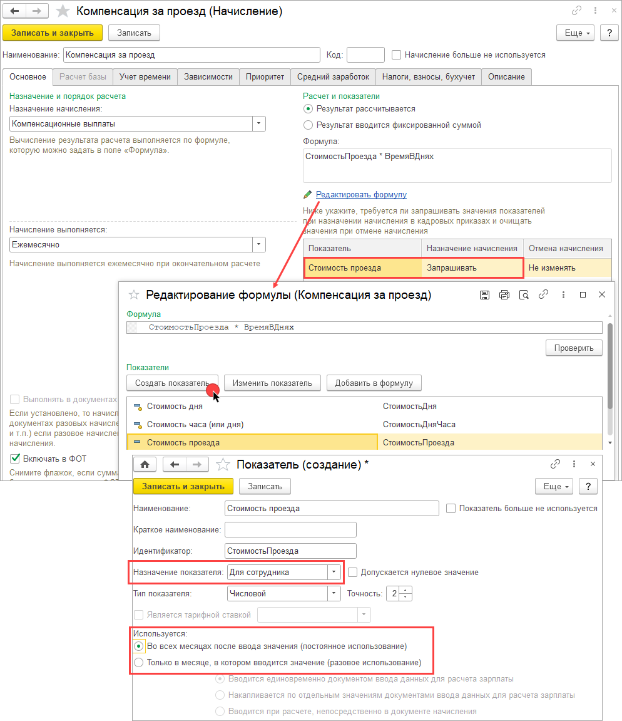This screenshot has height=721, width=622.
Task: Check Показатель больше не используется
Action: 451,509
